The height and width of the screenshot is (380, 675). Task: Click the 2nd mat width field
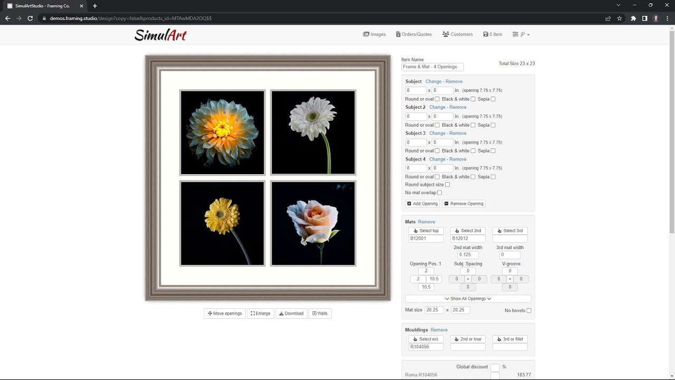tap(468, 255)
